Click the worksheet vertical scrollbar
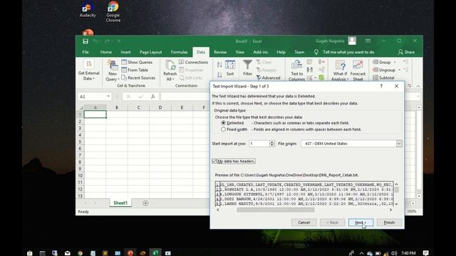 pyautogui.click(x=419, y=151)
